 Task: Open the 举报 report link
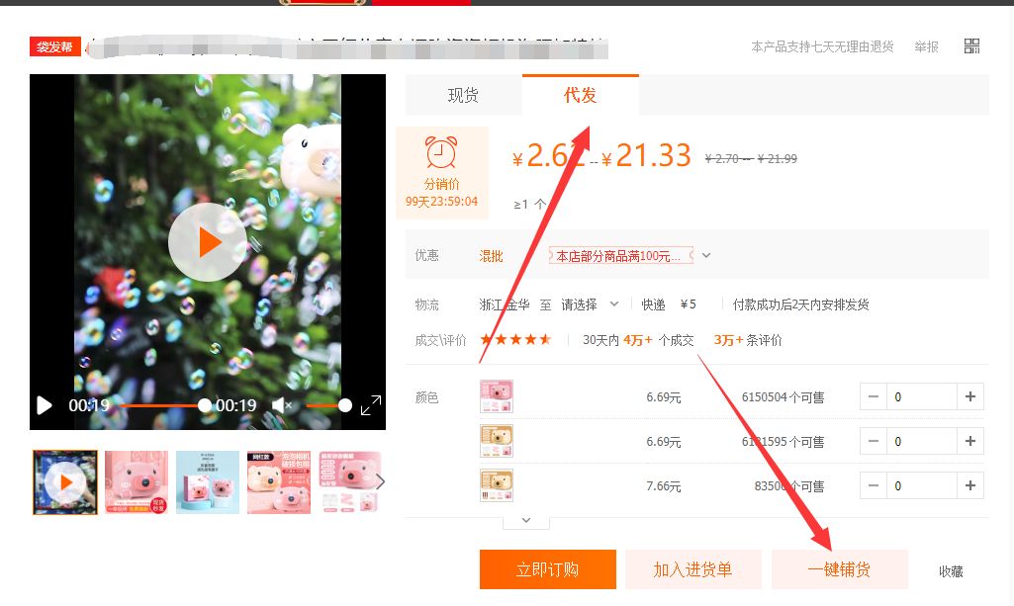(926, 45)
